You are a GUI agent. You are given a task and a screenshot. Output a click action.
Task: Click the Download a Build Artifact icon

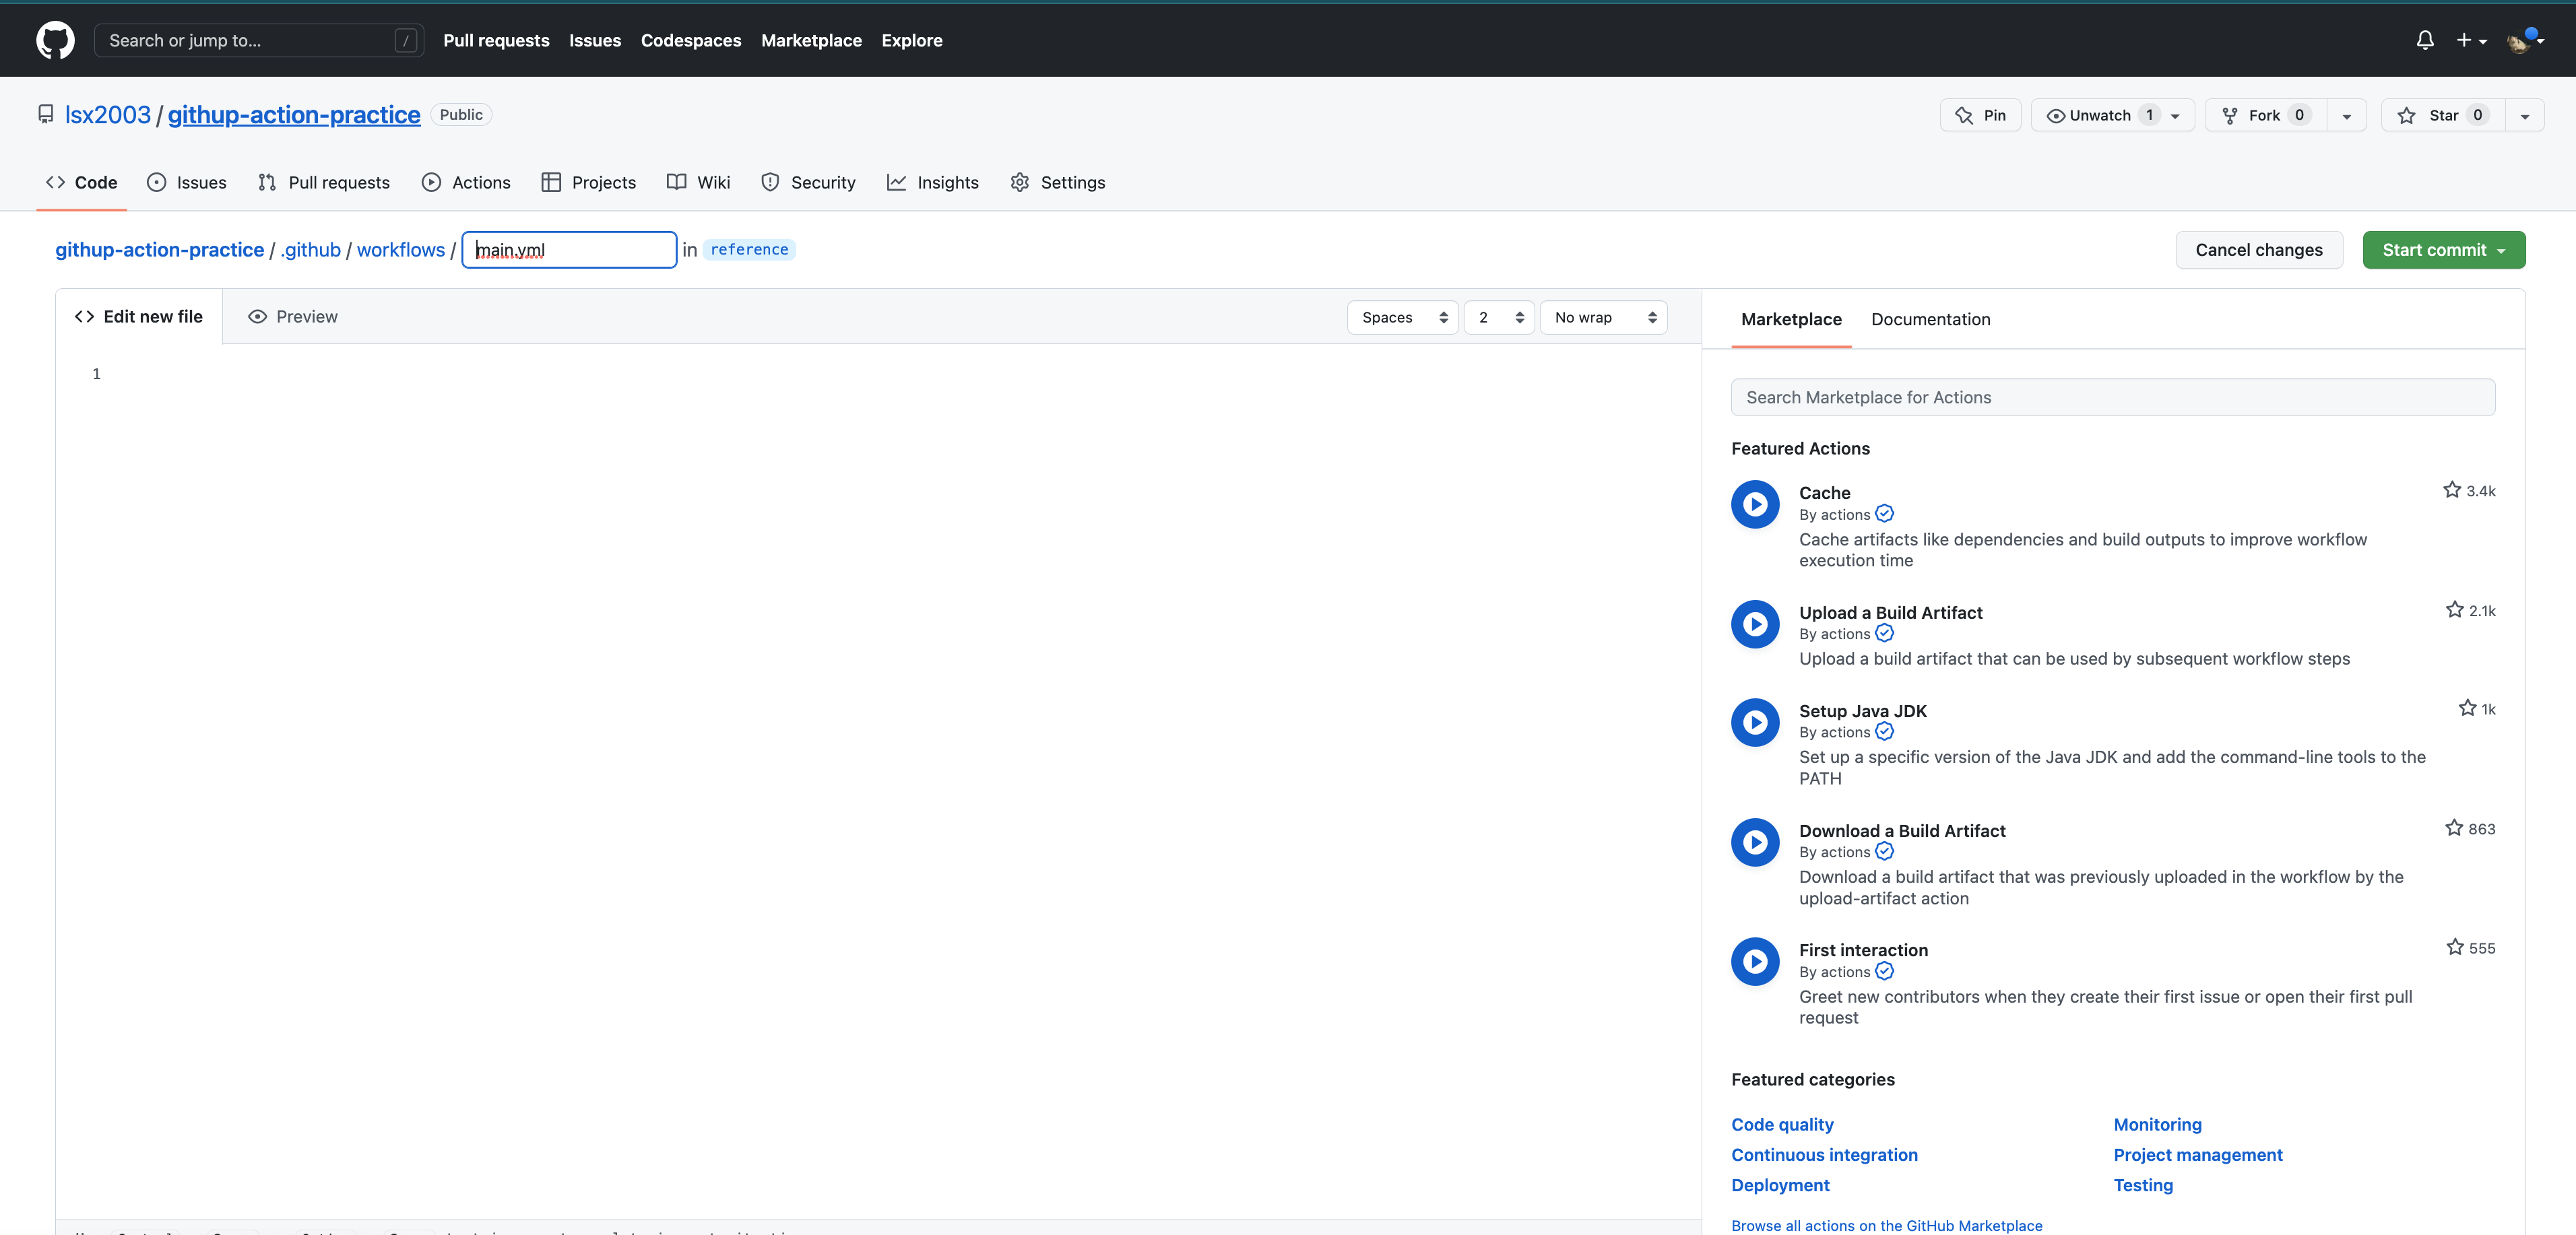(1755, 842)
